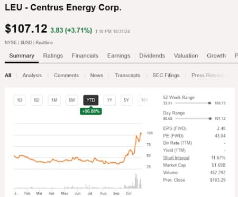Switch to the Financials tab
The height and width of the screenshot is (197, 238).
point(85,55)
